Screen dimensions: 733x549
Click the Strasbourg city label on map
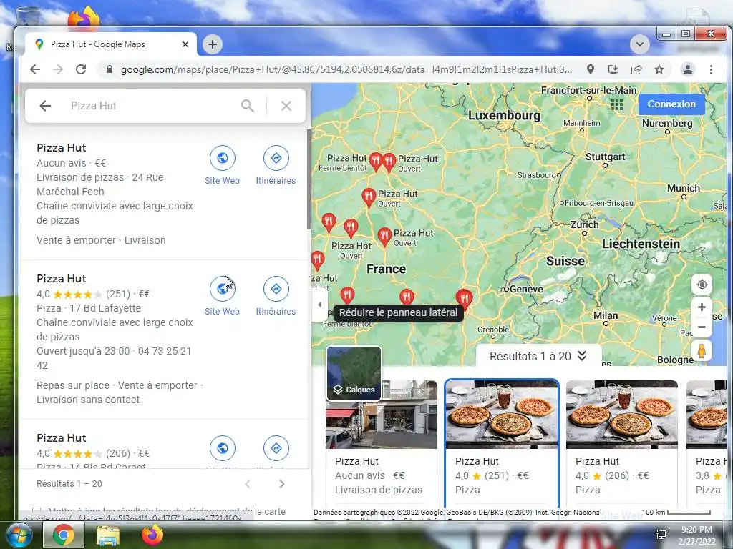tap(537, 175)
